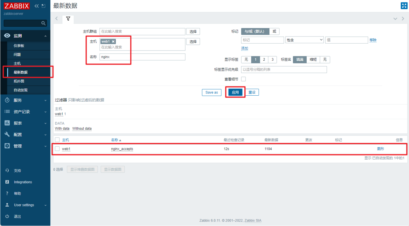Click 选择 button next to 主机群组

coord(193,31)
